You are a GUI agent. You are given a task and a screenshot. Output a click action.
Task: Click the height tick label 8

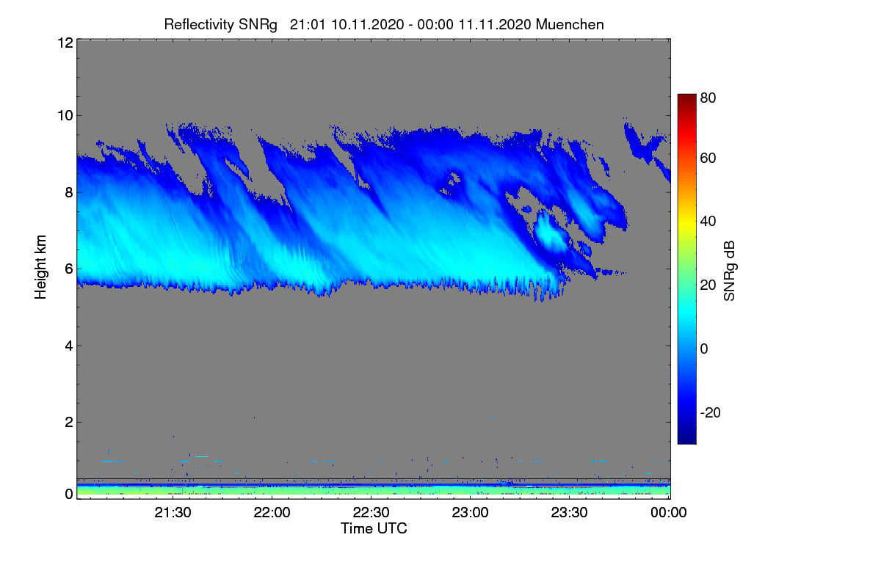point(68,192)
